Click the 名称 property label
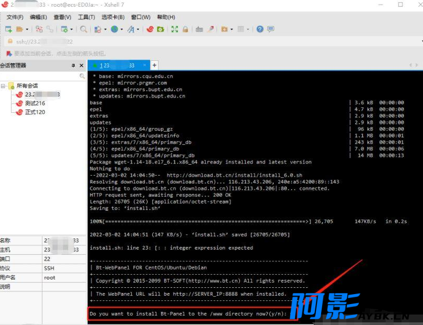 pyautogui.click(x=5, y=241)
